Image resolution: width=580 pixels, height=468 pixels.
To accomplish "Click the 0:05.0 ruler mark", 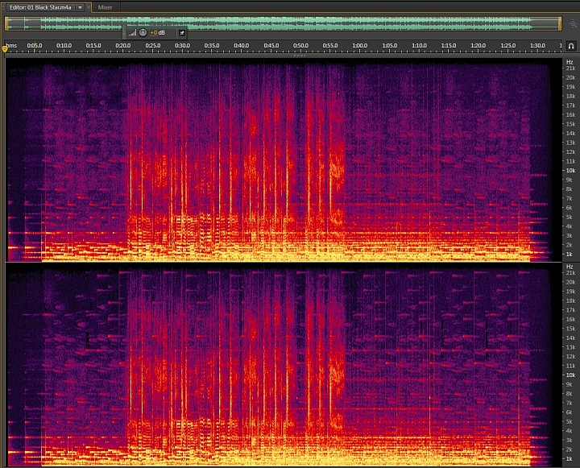I will click(x=35, y=45).
